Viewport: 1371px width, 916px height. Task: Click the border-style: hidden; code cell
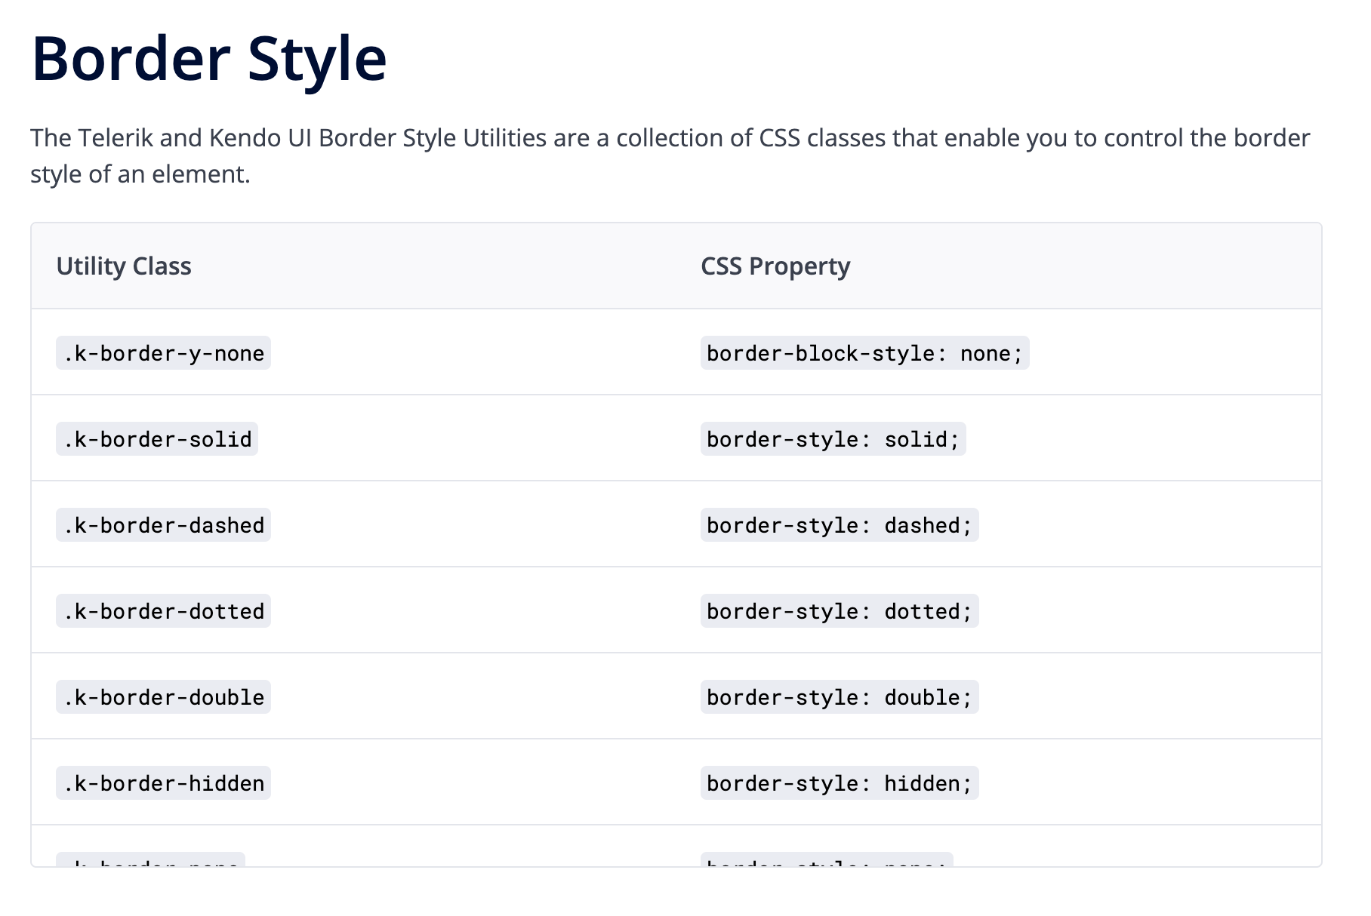click(840, 783)
